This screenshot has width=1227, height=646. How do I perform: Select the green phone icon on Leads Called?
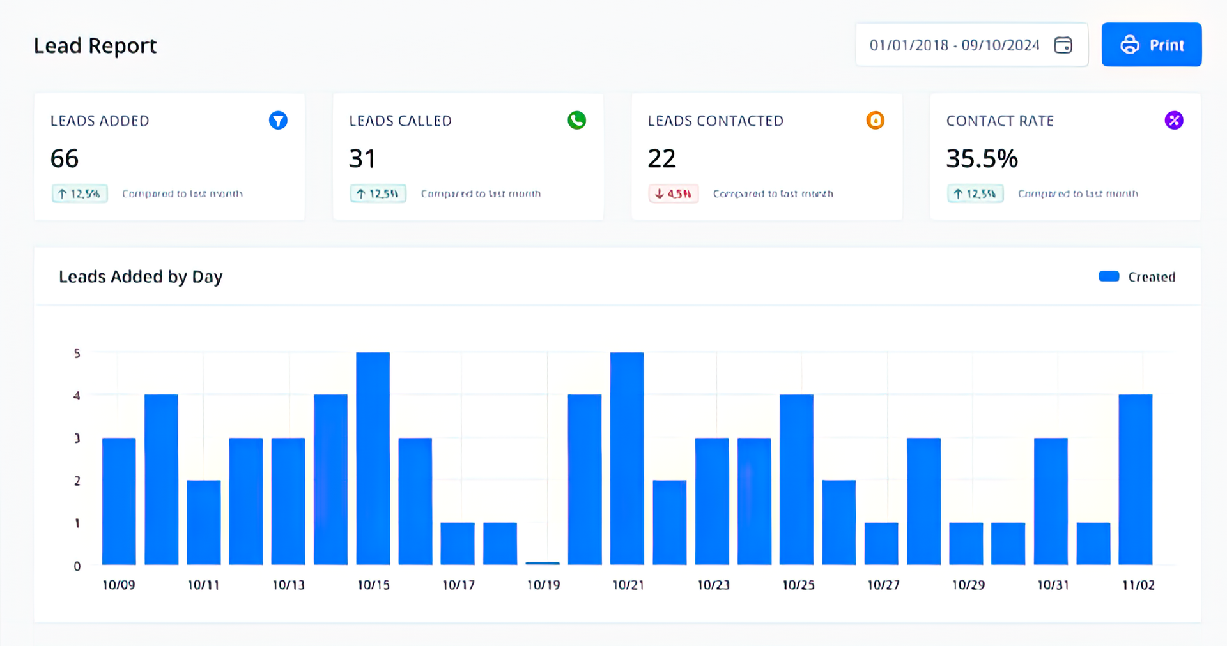(576, 120)
